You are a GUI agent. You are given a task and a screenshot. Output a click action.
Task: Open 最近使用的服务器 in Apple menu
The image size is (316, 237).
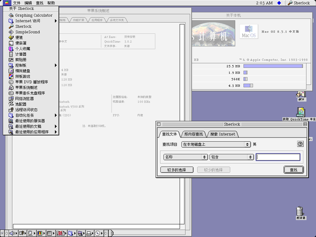point(31,121)
